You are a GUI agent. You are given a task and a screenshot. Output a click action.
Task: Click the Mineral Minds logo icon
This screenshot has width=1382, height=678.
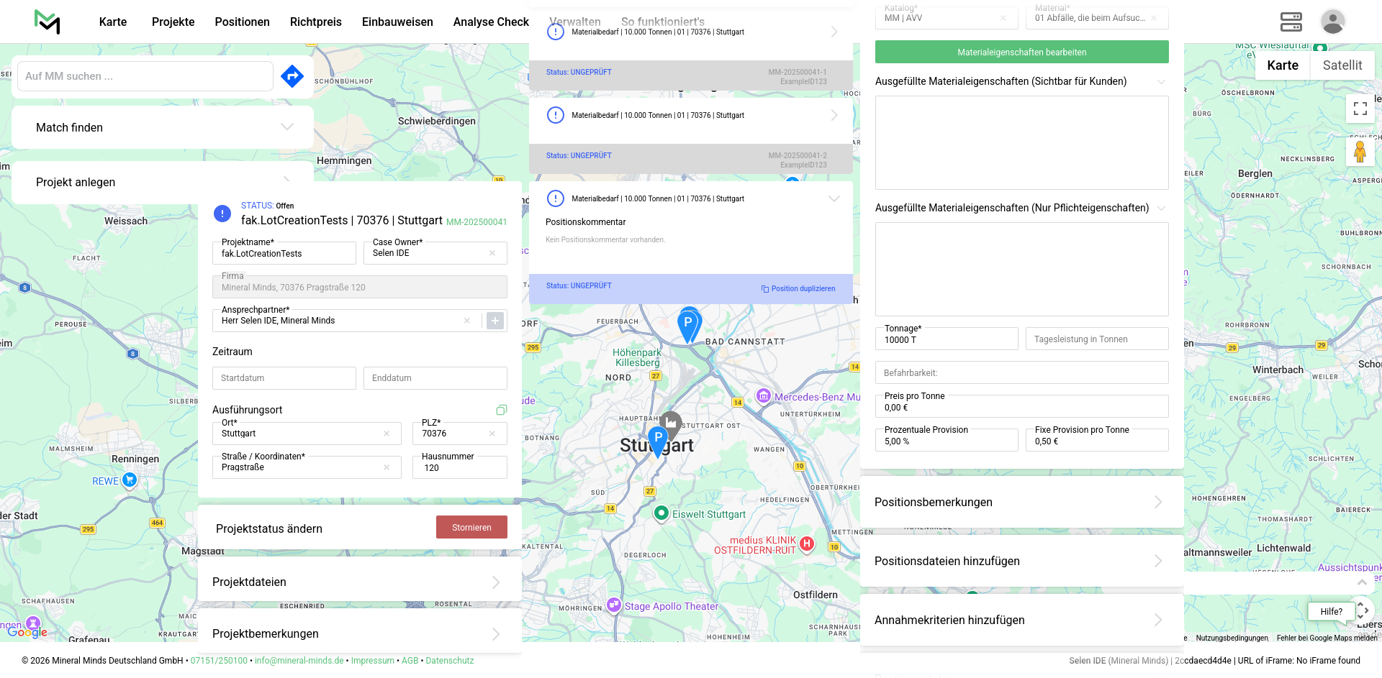(x=48, y=22)
